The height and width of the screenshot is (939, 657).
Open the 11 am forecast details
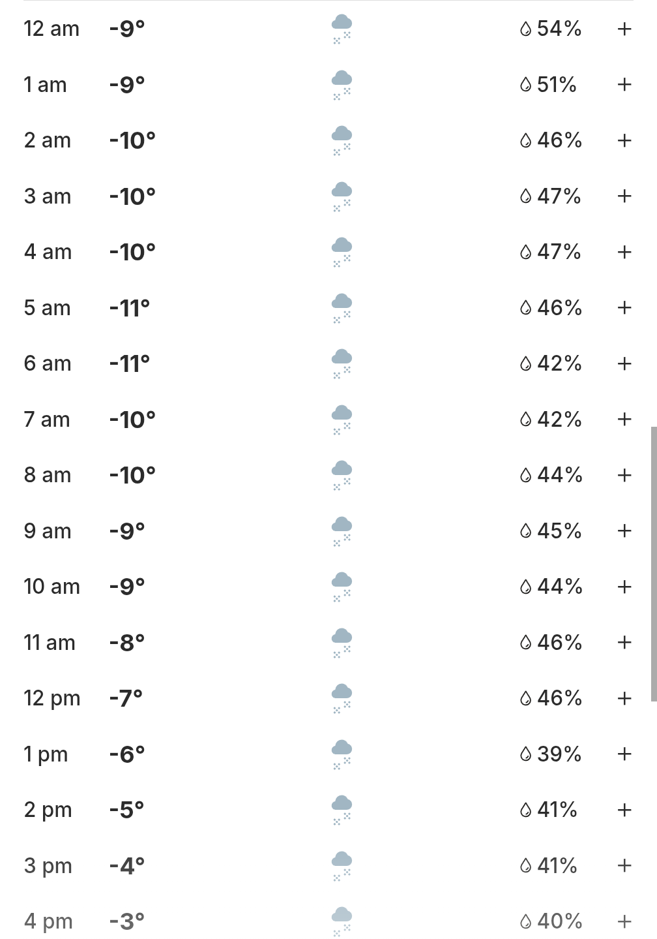tap(624, 643)
